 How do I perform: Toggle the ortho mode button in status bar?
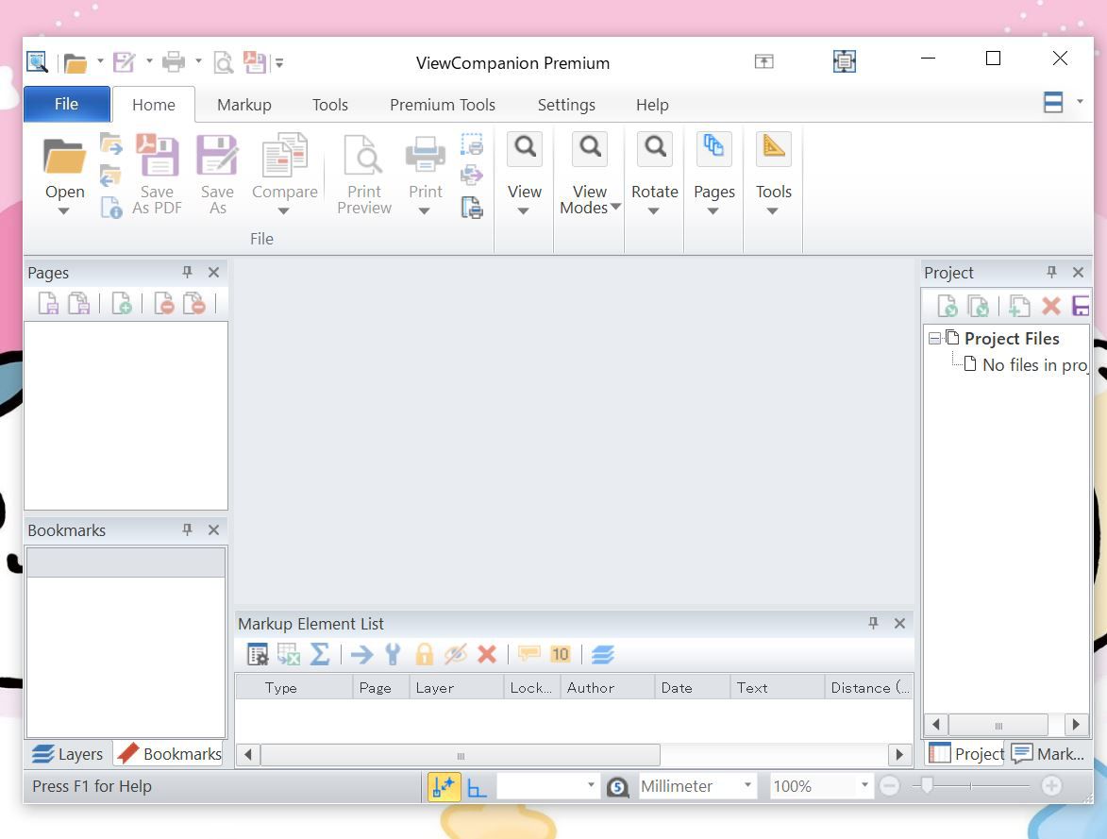click(478, 787)
